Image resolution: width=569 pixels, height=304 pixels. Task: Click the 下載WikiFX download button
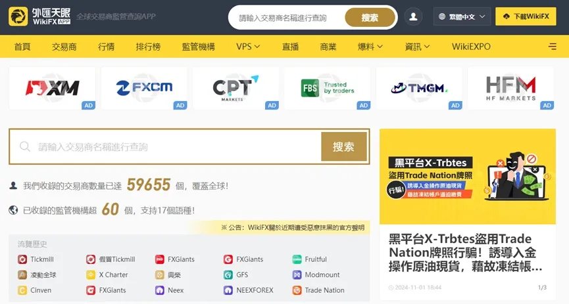[526, 16]
